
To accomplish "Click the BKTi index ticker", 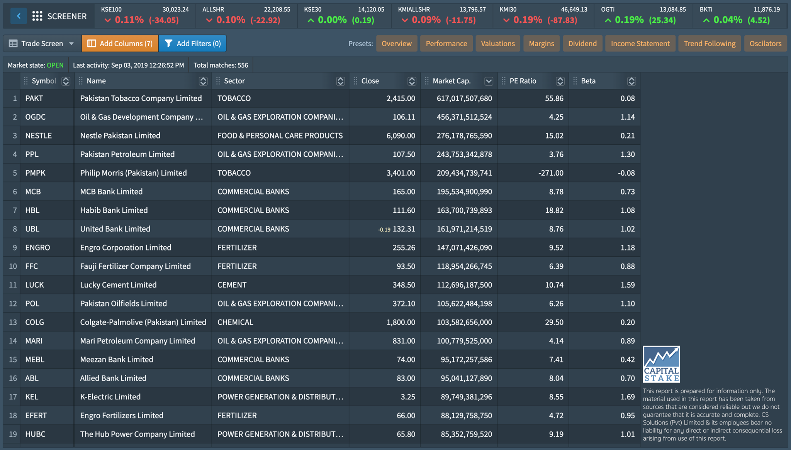I will [x=740, y=15].
